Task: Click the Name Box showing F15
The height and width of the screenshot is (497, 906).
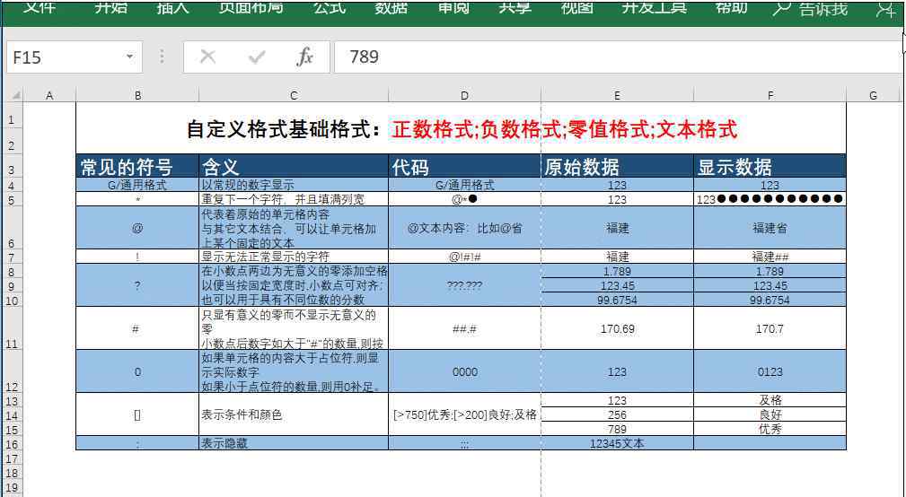Action: [75, 57]
